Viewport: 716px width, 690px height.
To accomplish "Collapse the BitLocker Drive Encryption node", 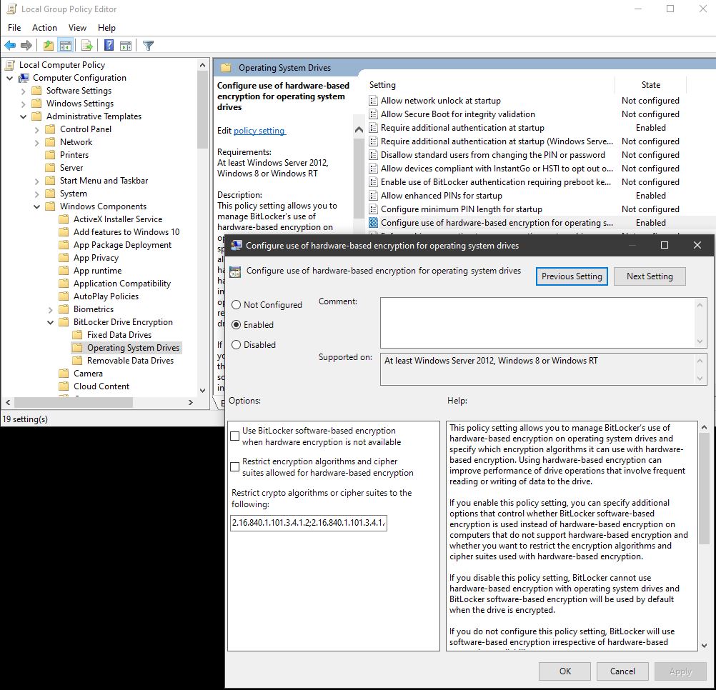I will click(x=51, y=322).
